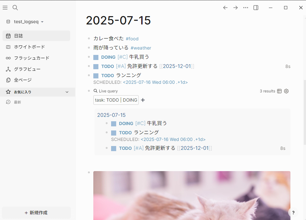Expand the test_logseq graph dropdown
This screenshot has width=306, height=220.
click(42, 22)
